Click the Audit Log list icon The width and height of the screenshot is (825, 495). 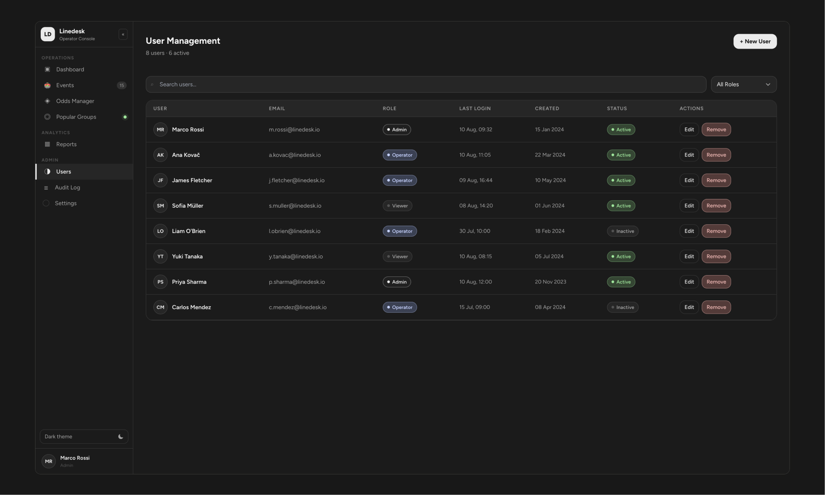point(46,188)
